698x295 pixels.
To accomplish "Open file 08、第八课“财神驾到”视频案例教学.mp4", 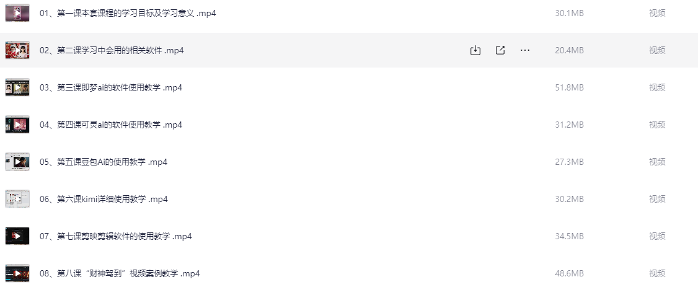I will click(120, 273).
